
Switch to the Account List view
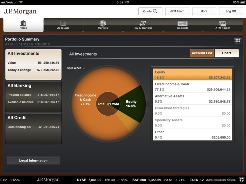[x=202, y=53]
